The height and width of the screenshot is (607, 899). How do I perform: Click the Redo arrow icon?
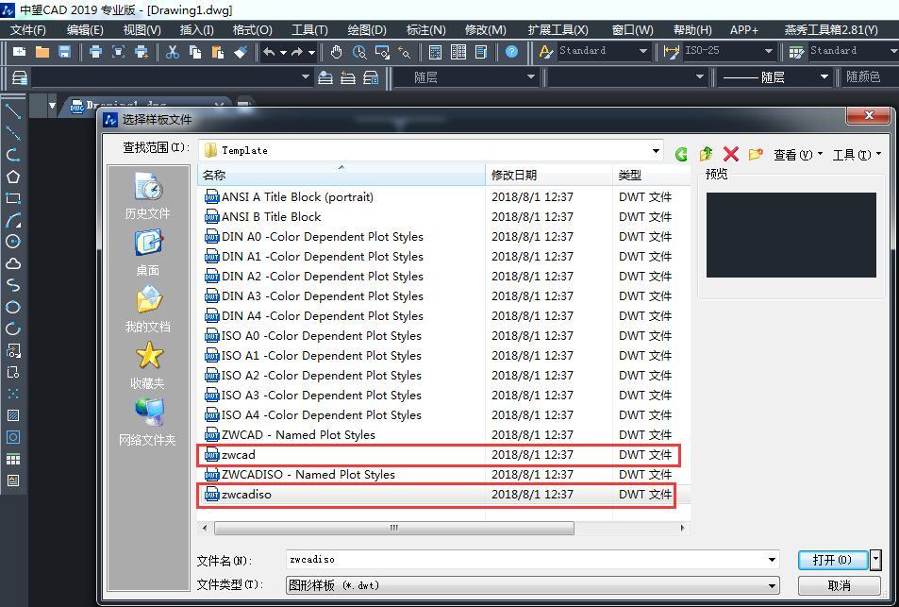click(297, 52)
